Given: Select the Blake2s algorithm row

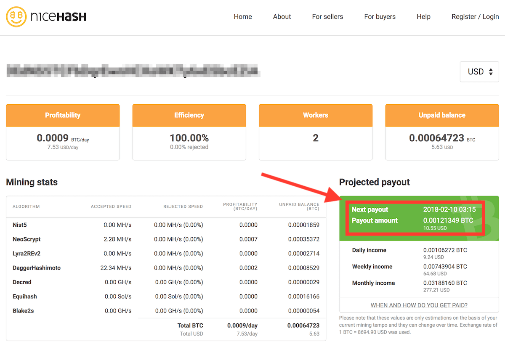Looking at the screenshot, I should click(166, 311).
